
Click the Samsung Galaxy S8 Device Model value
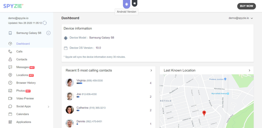102,38
